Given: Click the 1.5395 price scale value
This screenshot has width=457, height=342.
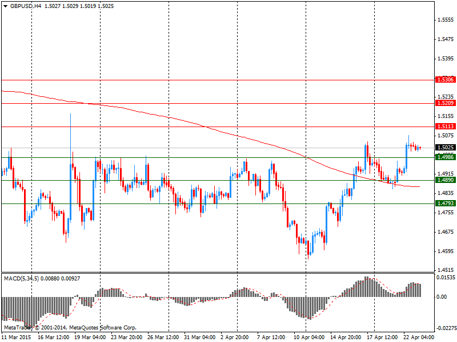Looking at the screenshot, I should [446, 59].
